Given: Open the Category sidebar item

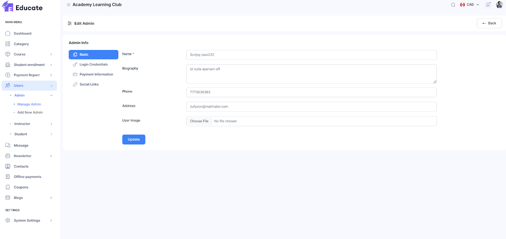Looking at the screenshot, I should click(21, 44).
